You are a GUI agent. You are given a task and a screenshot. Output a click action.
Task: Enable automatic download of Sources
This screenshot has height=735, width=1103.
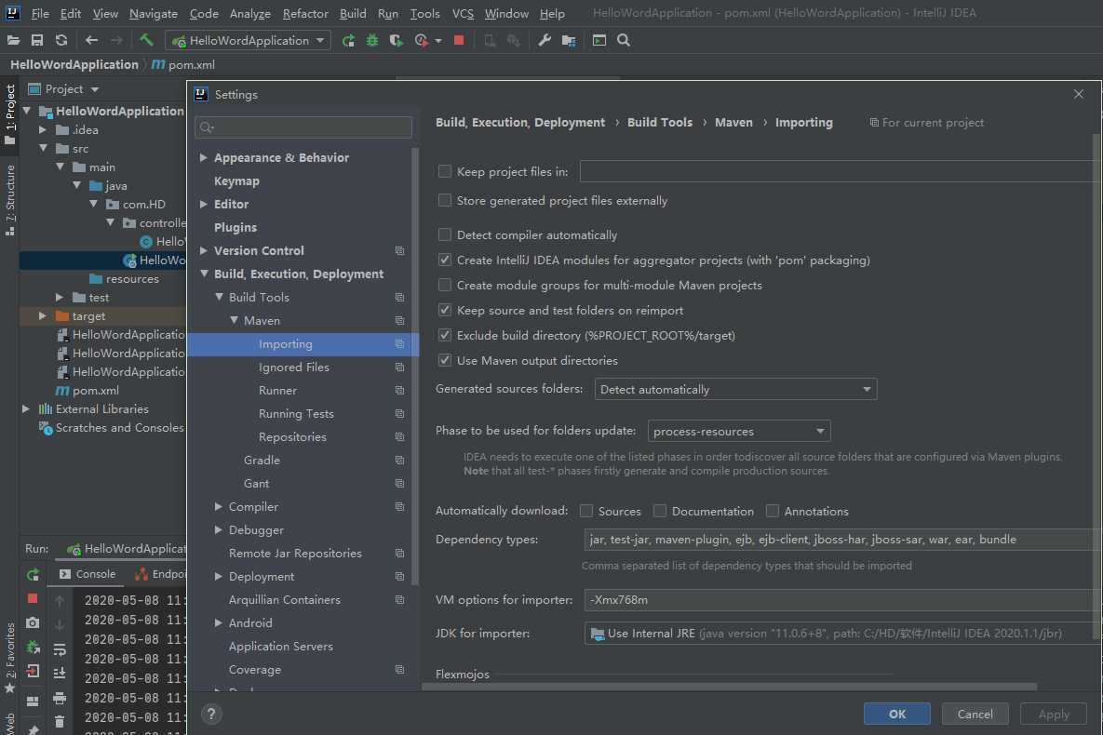(x=586, y=511)
